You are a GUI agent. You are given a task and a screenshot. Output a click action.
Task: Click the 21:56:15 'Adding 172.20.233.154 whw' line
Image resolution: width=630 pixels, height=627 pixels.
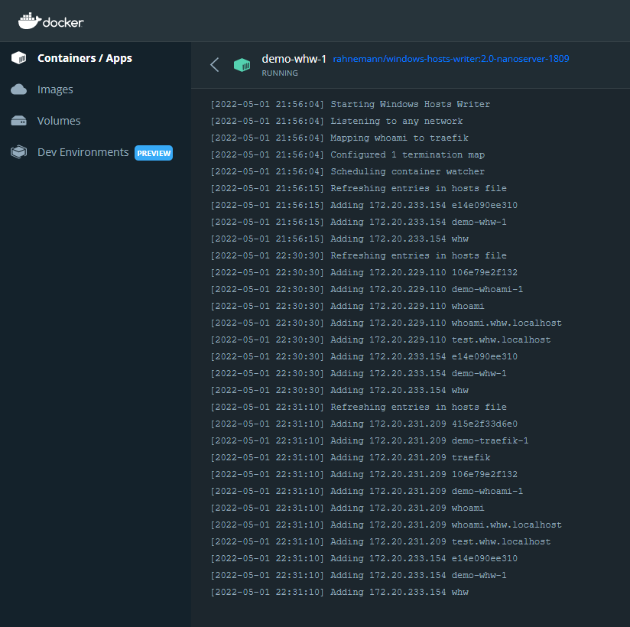(339, 239)
